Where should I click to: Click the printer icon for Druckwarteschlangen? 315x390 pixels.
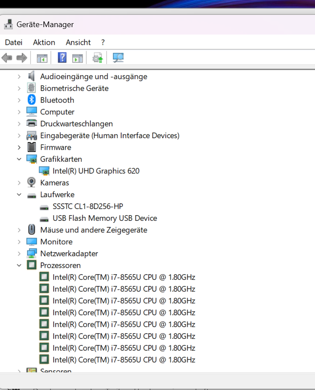[31, 123]
